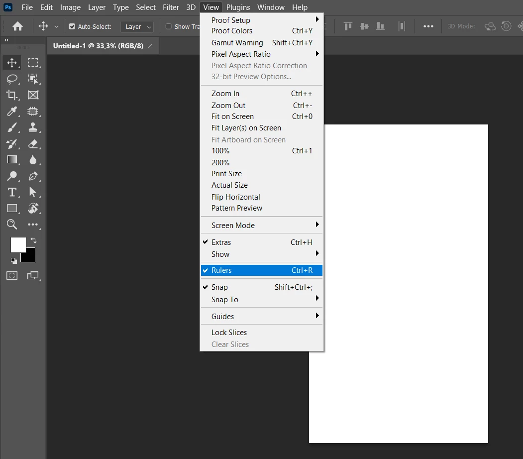The height and width of the screenshot is (459, 523).
Task: Select the Lasso tool
Action: coord(12,79)
